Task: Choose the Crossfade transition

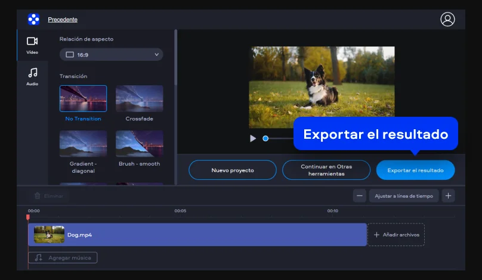Action: (x=139, y=98)
